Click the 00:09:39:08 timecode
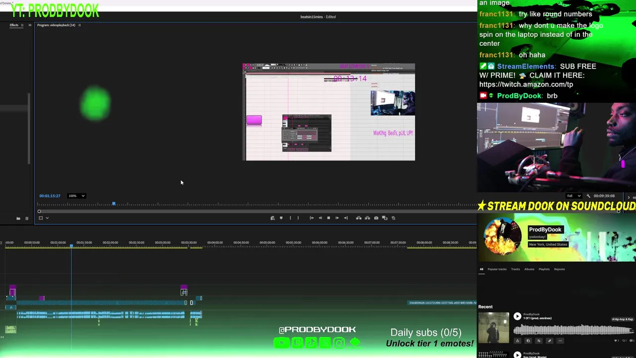 tap(604, 195)
